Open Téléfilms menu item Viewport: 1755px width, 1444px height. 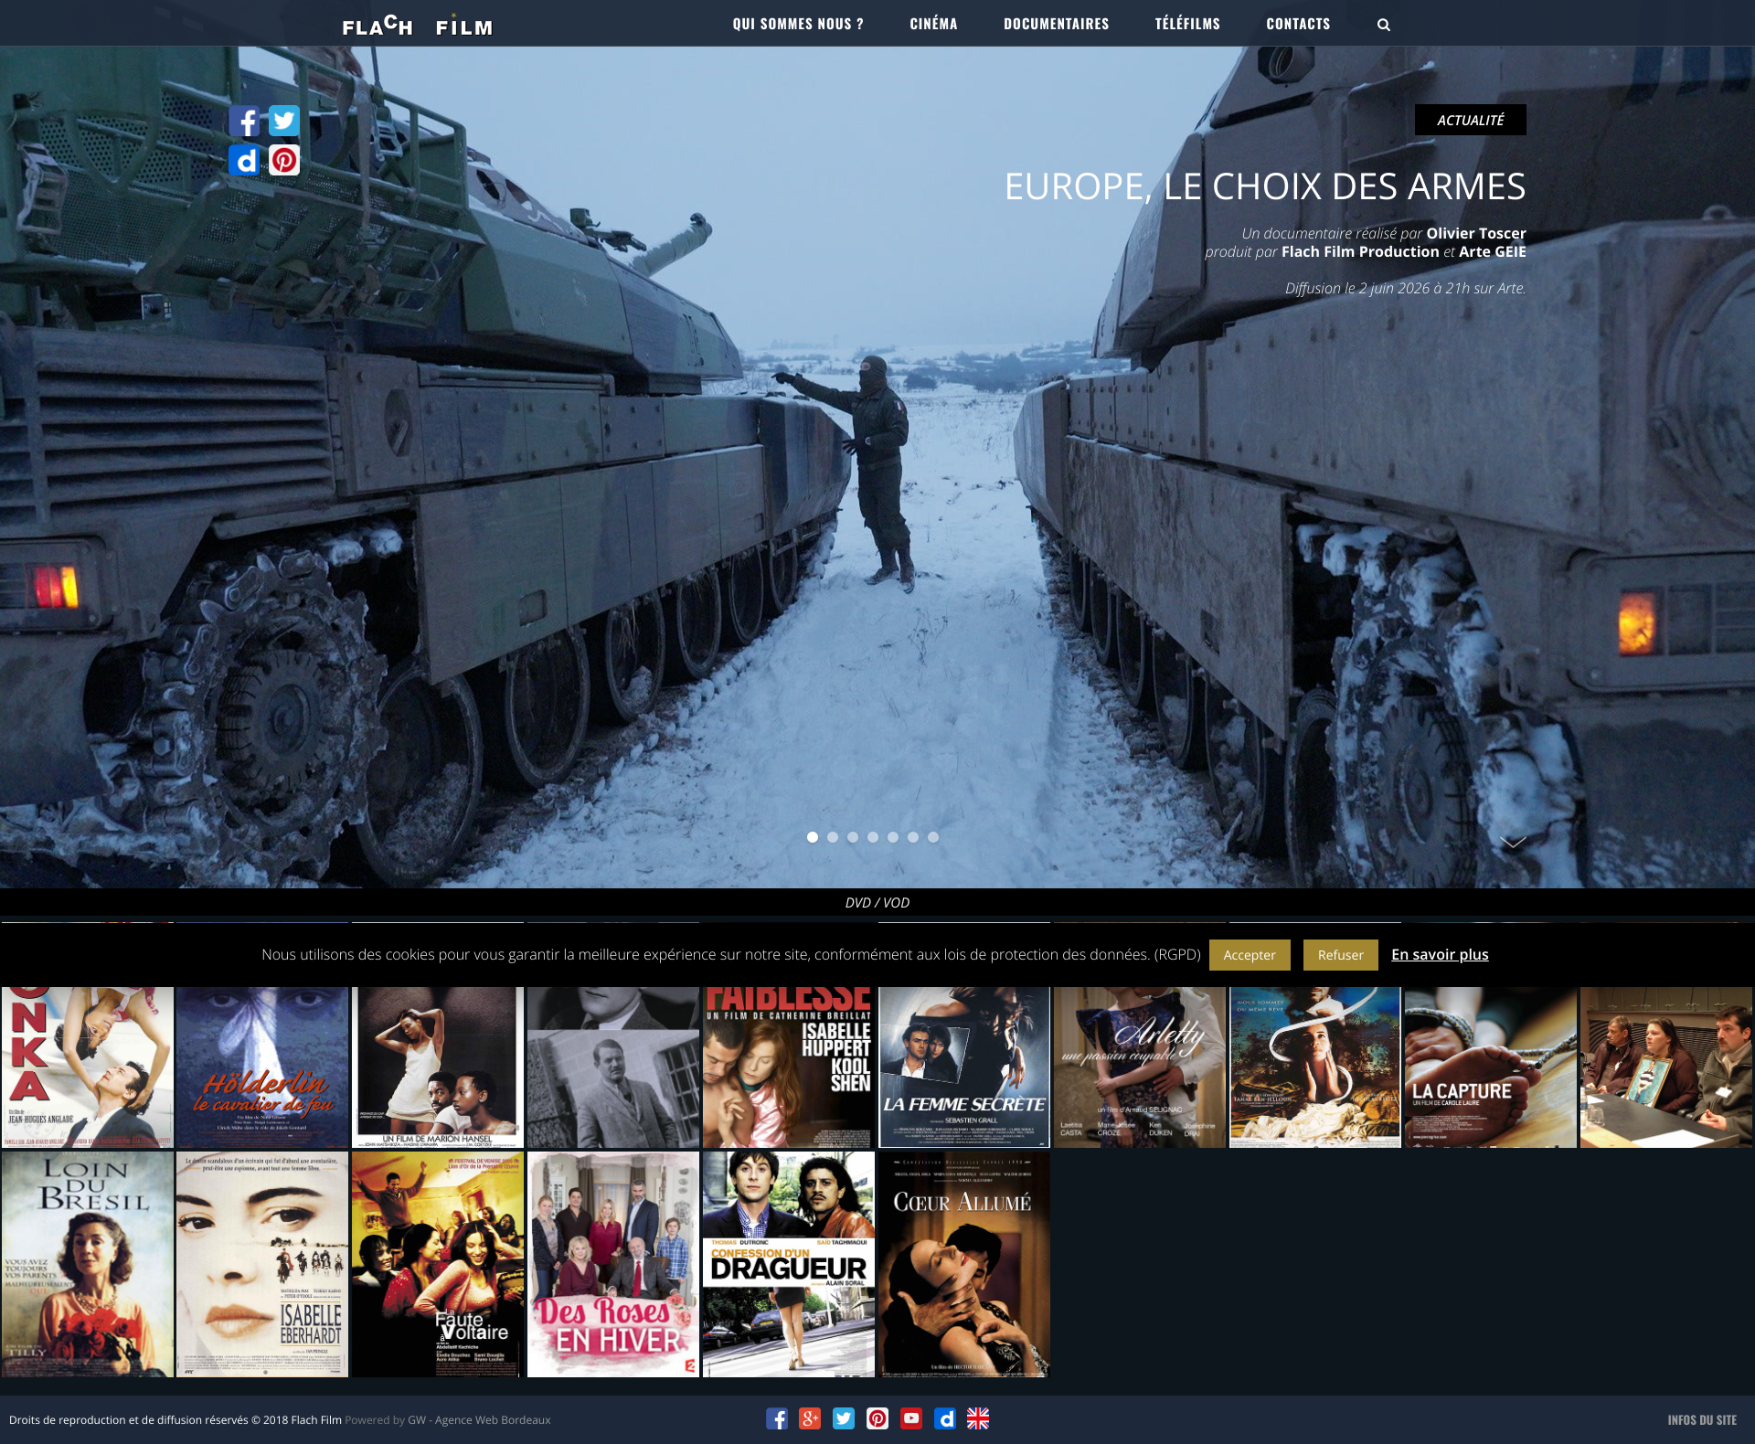pyautogui.click(x=1187, y=24)
